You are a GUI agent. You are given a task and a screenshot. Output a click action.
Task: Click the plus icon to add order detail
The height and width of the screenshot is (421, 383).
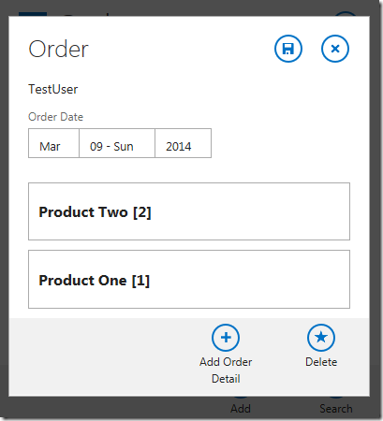[x=226, y=338]
